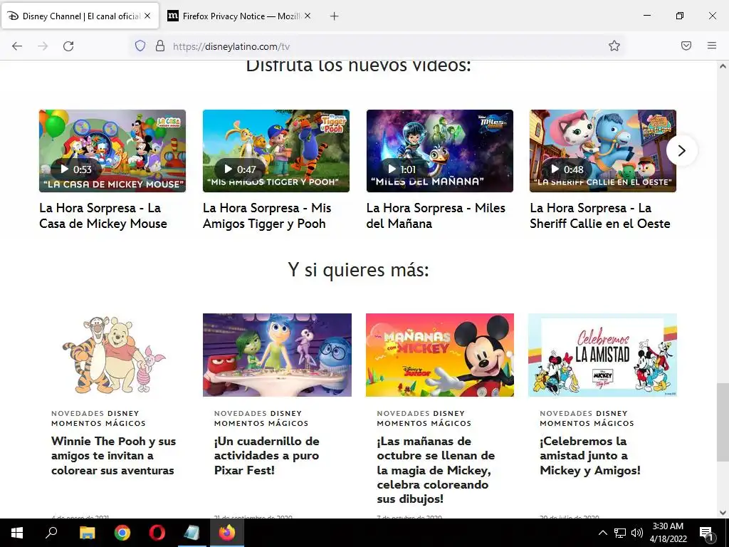Play La Casa de Mickey Mouse video
This screenshot has height=547, width=729.
click(112, 151)
